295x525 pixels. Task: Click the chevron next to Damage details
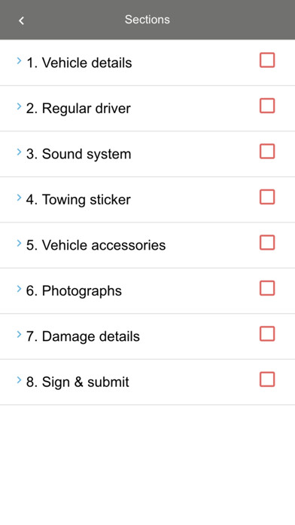[x=19, y=334]
